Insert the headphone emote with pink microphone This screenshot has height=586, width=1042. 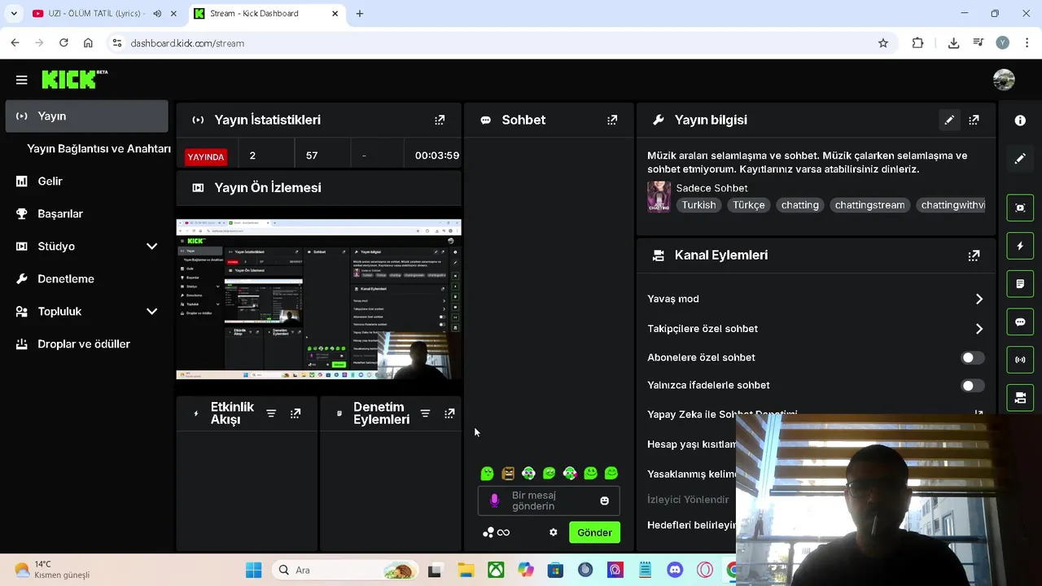tap(570, 473)
